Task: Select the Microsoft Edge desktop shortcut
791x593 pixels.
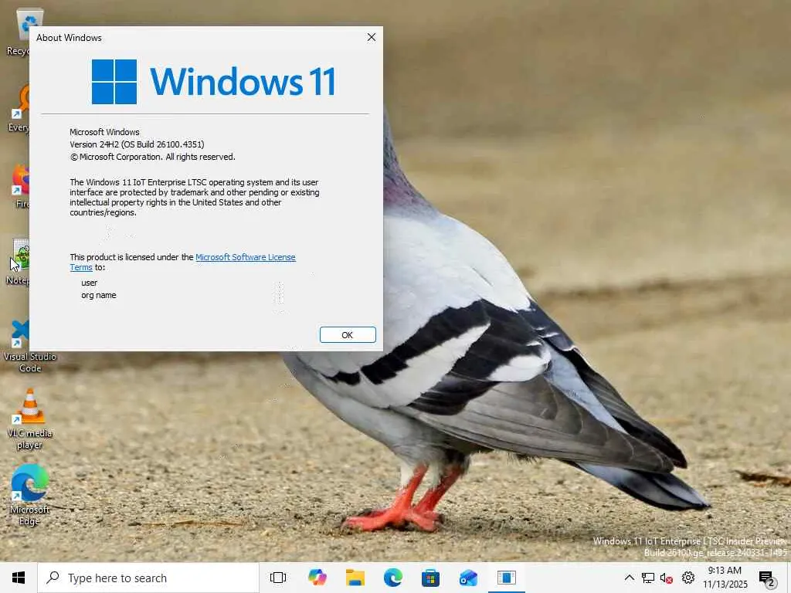Action: coord(30,496)
